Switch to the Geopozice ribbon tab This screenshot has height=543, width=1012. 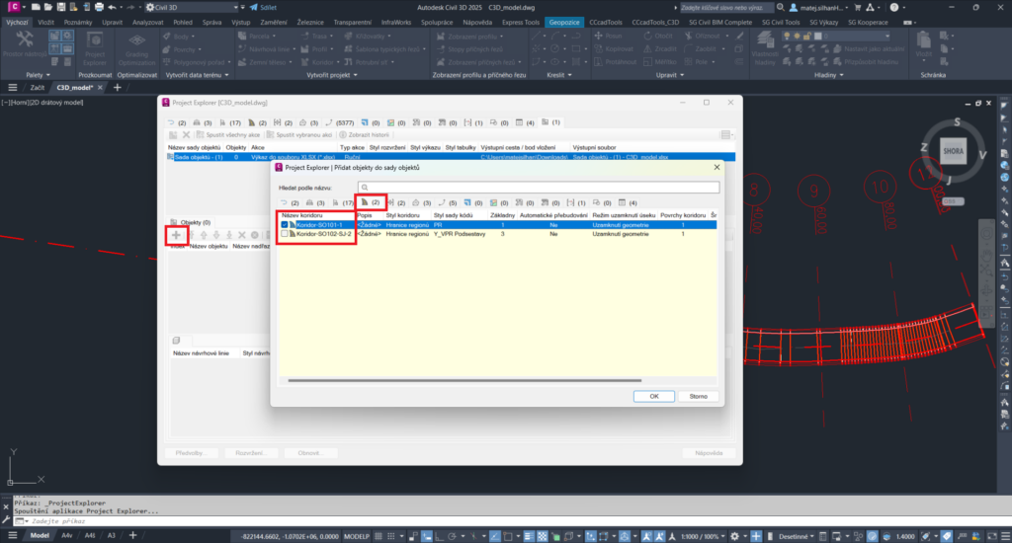[564, 21]
